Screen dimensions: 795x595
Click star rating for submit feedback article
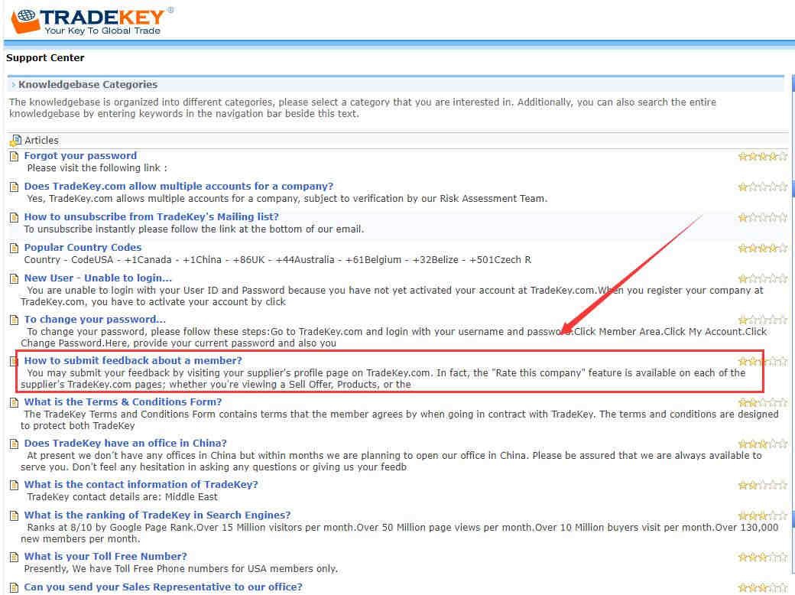tap(763, 361)
